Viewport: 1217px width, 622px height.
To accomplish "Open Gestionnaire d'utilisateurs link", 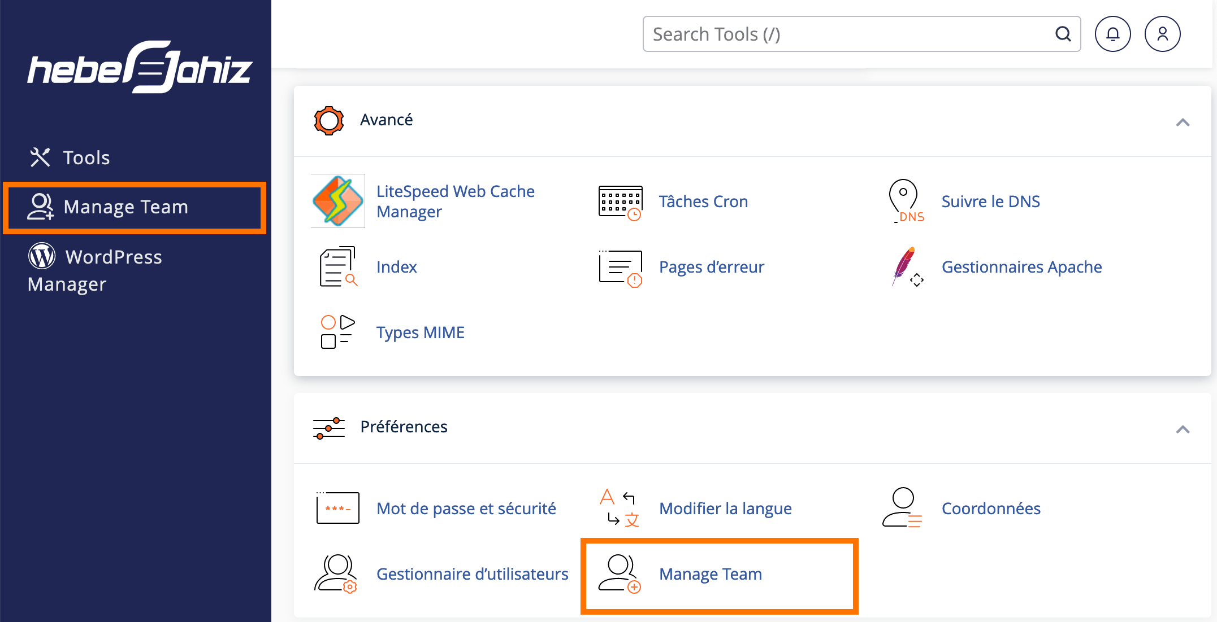I will coord(472,574).
